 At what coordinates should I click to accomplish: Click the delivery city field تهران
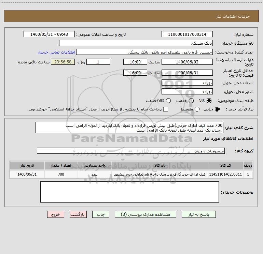[187, 91]
